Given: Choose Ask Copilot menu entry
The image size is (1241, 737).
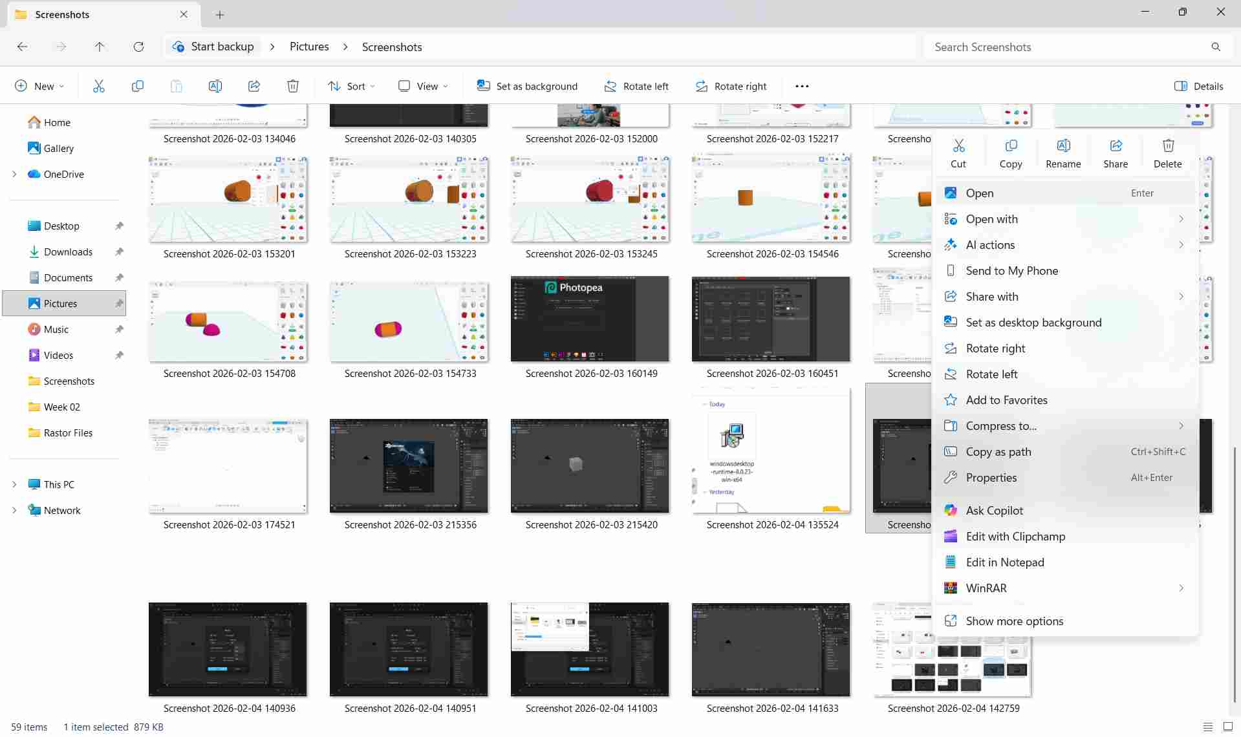Looking at the screenshot, I should point(1065,510).
